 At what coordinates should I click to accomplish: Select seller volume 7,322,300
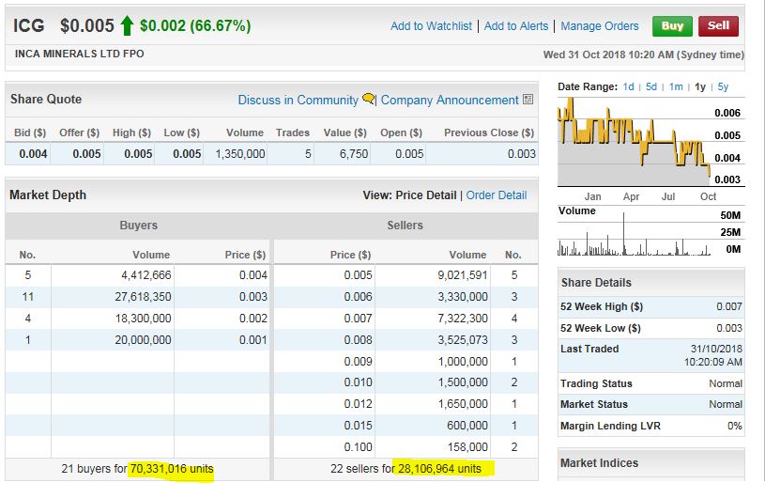[463, 319]
